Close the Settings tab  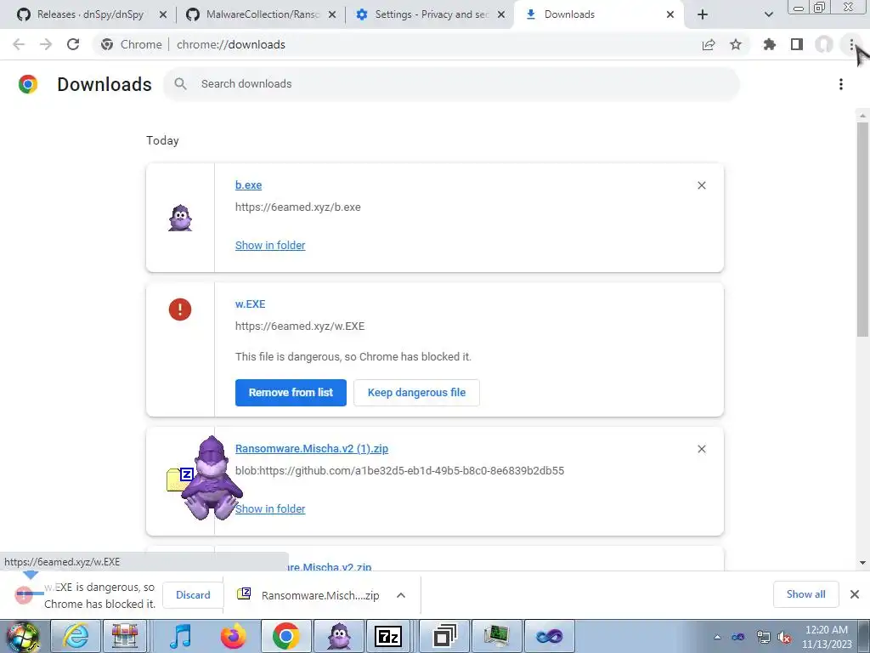tap(501, 14)
